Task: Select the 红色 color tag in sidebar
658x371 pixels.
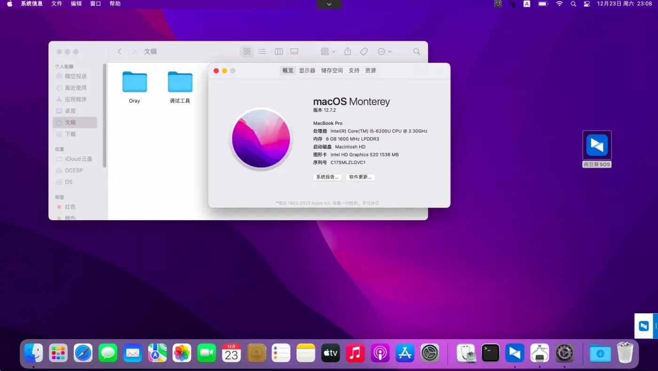Action: pyautogui.click(x=70, y=207)
